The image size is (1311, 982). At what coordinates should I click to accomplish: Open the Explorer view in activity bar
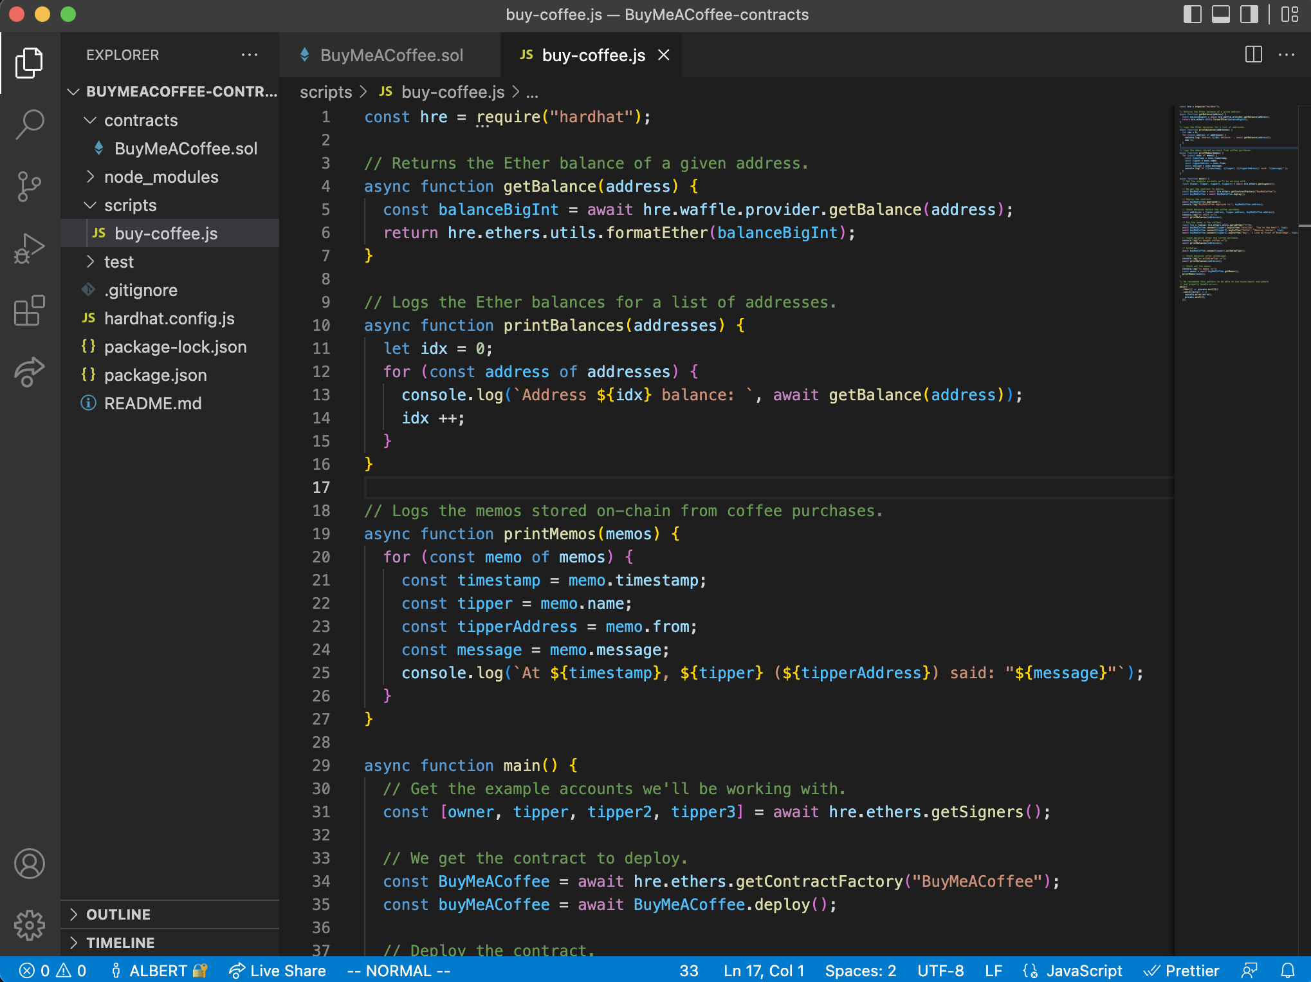pyautogui.click(x=30, y=63)
